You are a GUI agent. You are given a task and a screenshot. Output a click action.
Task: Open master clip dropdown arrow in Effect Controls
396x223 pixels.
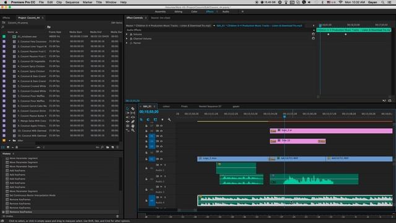[x=214, y=25]
